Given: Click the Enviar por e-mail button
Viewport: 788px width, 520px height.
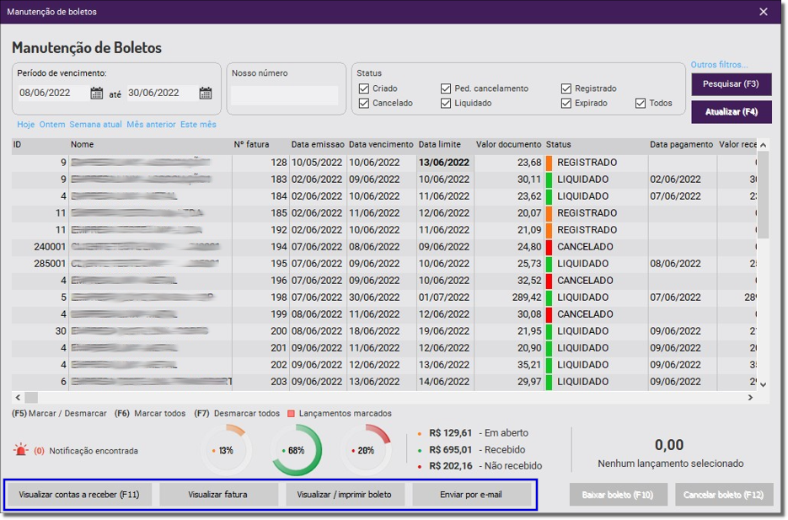Looking at the screenshot, I should coord(471,495).
